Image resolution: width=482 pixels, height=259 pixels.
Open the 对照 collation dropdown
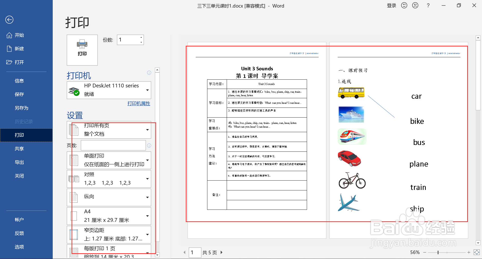pos(109,179)
